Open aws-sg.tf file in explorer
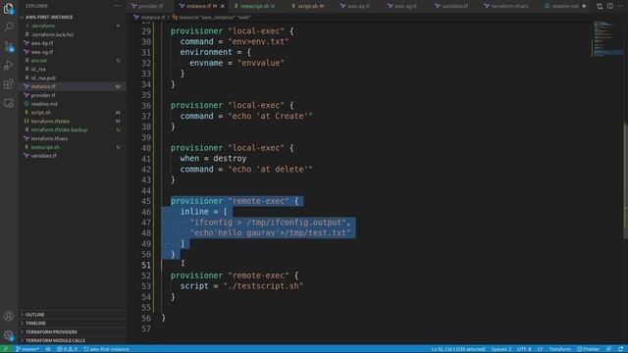This screenshot has height=353, width=628. 42,52
